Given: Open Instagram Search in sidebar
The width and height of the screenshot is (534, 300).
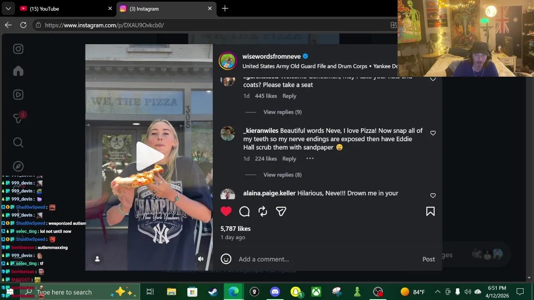Looking at the screenshot, I should coord(18,142).
